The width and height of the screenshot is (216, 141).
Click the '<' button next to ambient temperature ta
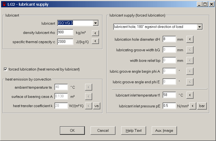tap(88, 87)
